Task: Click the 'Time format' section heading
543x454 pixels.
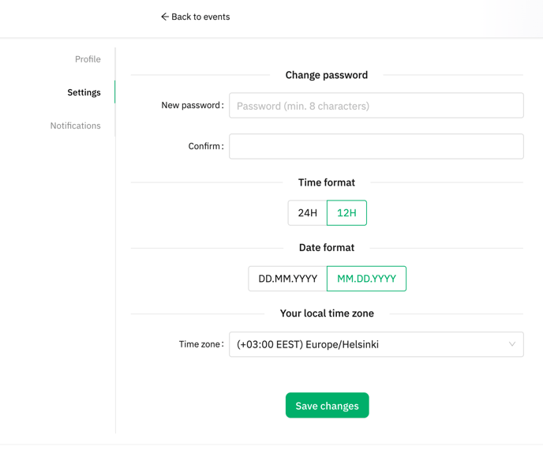Action: pos(327,182)
